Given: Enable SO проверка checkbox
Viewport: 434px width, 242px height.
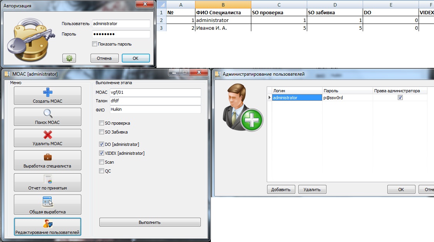Looking at the screenshot, I should pyautogui.click(x=102, y=123).
